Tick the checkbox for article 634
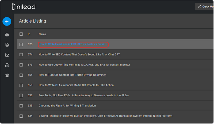214x124 pixels. point(21,116)
